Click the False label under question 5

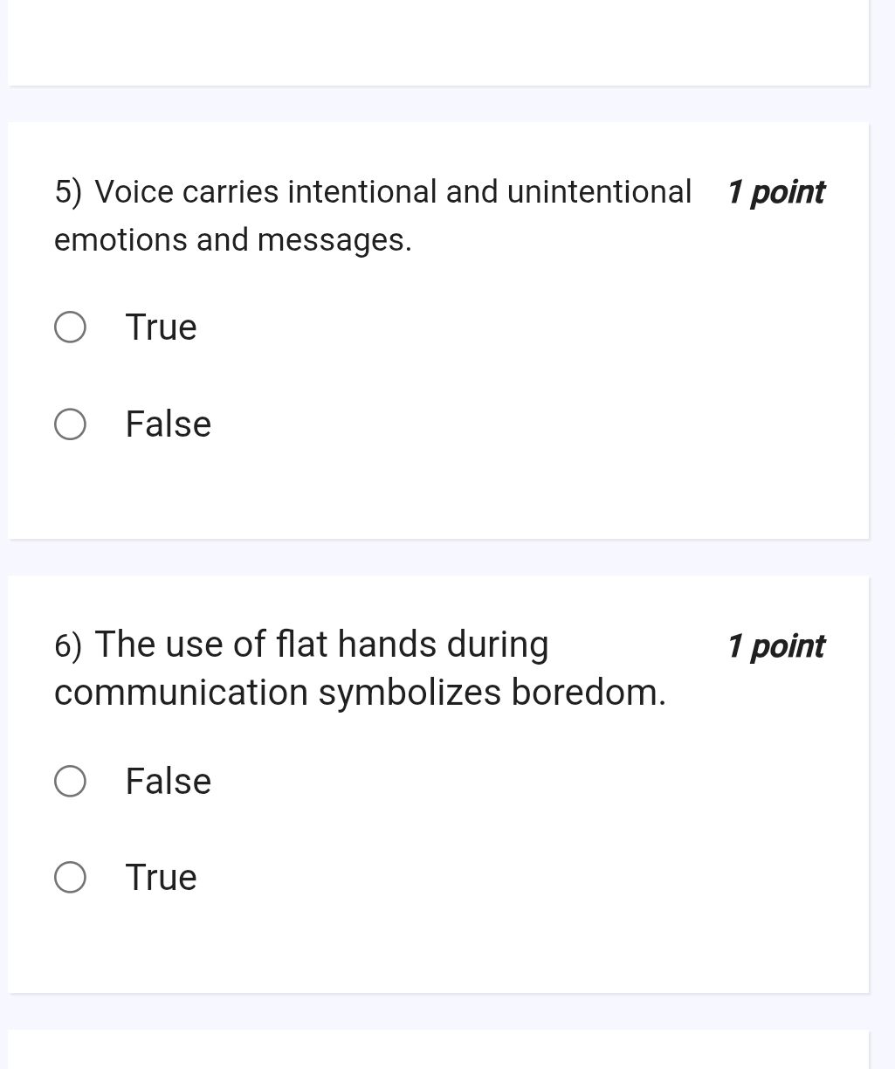tap(168, 424)
